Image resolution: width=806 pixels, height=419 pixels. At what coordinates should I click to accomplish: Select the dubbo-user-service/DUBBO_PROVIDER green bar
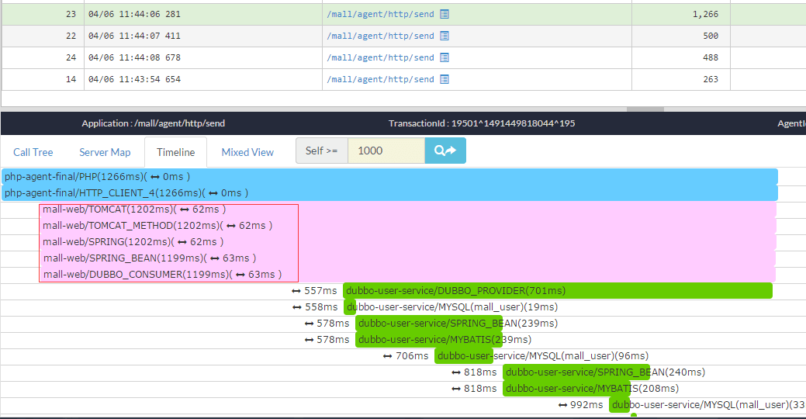click(557, 291)
